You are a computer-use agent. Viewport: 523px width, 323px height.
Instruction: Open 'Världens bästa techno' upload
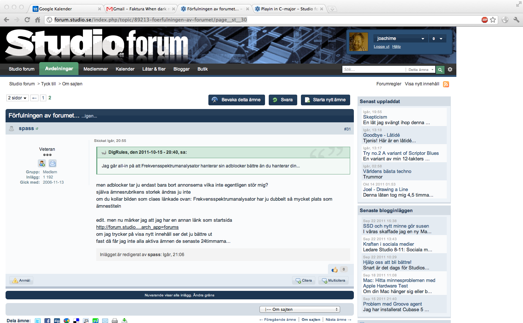pos(387,171)
